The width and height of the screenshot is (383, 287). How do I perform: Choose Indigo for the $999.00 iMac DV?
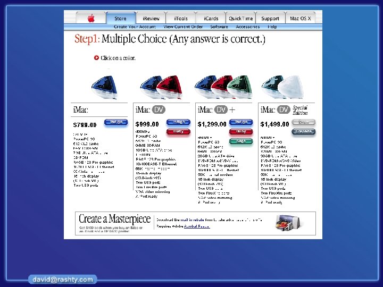[x=179, y=122]
